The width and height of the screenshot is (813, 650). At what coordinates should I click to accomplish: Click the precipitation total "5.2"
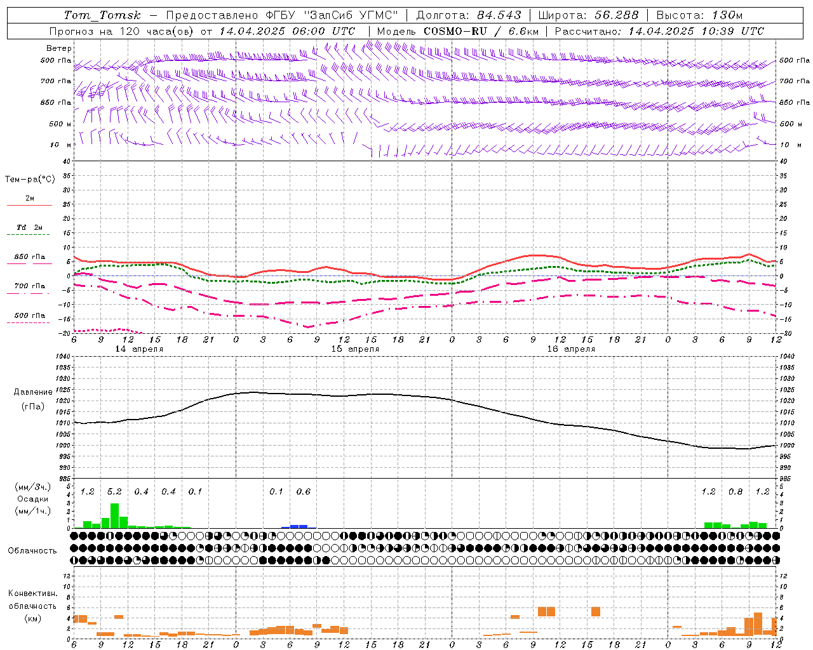pos(114,492)
